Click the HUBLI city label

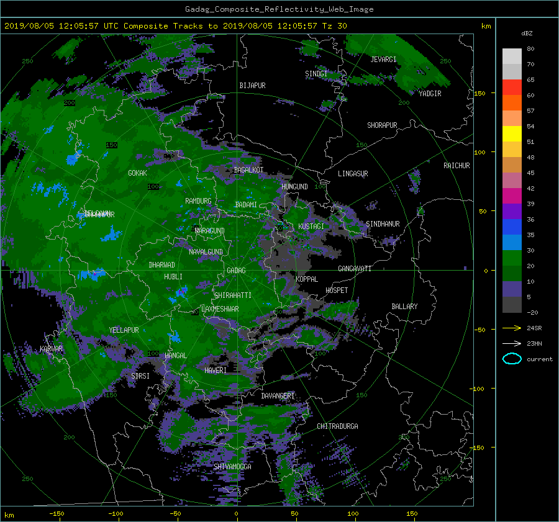tap(173, 277)
